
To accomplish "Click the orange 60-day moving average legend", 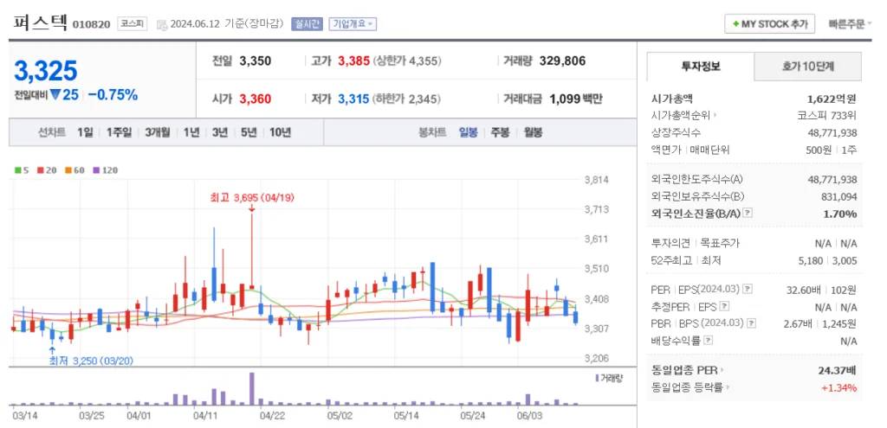I will coord(74,170).
